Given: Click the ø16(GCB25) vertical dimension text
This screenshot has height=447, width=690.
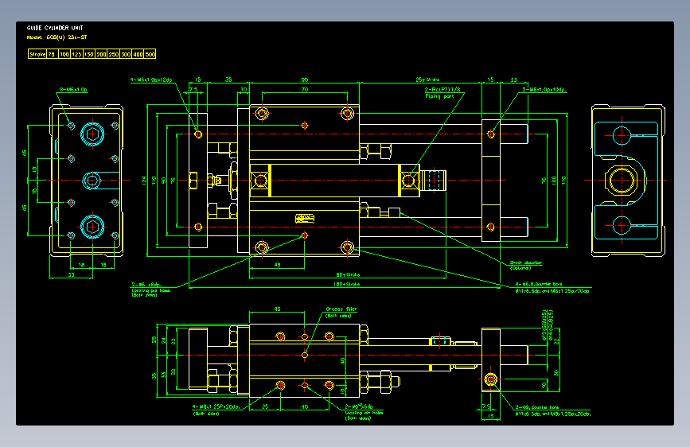Looking at the screenshot, I should click(x=551, y=325).
